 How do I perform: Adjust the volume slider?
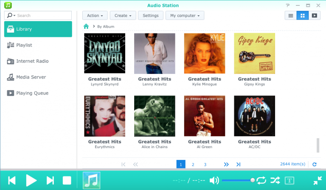coord(238,180)
